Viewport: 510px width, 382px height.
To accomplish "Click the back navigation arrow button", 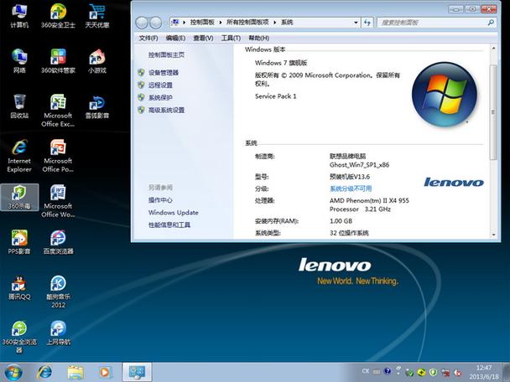I will pos(143,23).
